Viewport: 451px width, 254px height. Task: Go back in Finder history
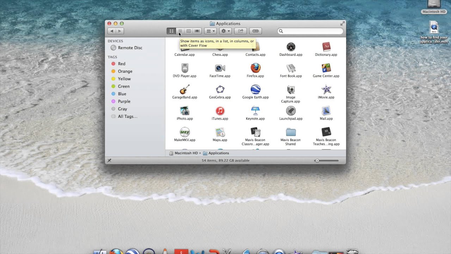click(112, 31)
